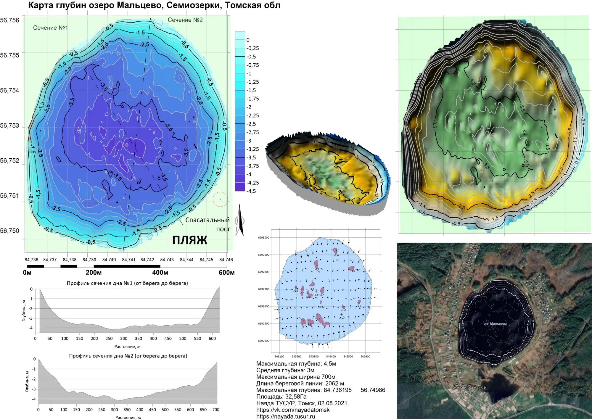The image size is (592, 420).
Task: Click the 'Максимальная ширина 700м' line
Action: pyautogui.click(x=296, y=377)
